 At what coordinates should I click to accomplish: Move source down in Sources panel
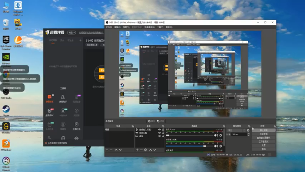155,150
